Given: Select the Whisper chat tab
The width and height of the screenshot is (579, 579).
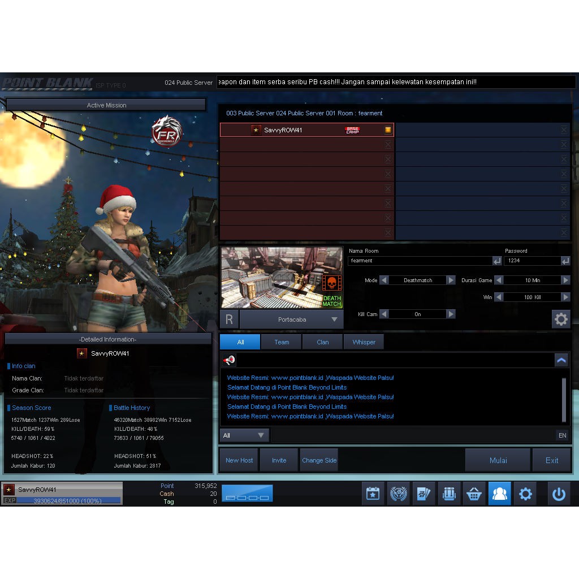Looking at the screenshot, I should [364, 342].
